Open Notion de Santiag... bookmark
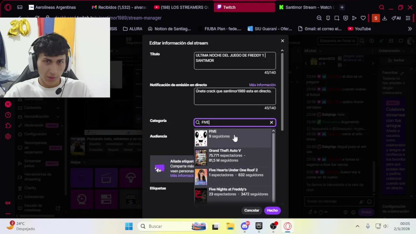 click(169, 29)
